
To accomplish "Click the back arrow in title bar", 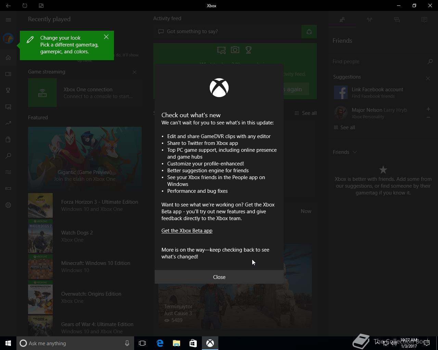I will tap(8, 5).
